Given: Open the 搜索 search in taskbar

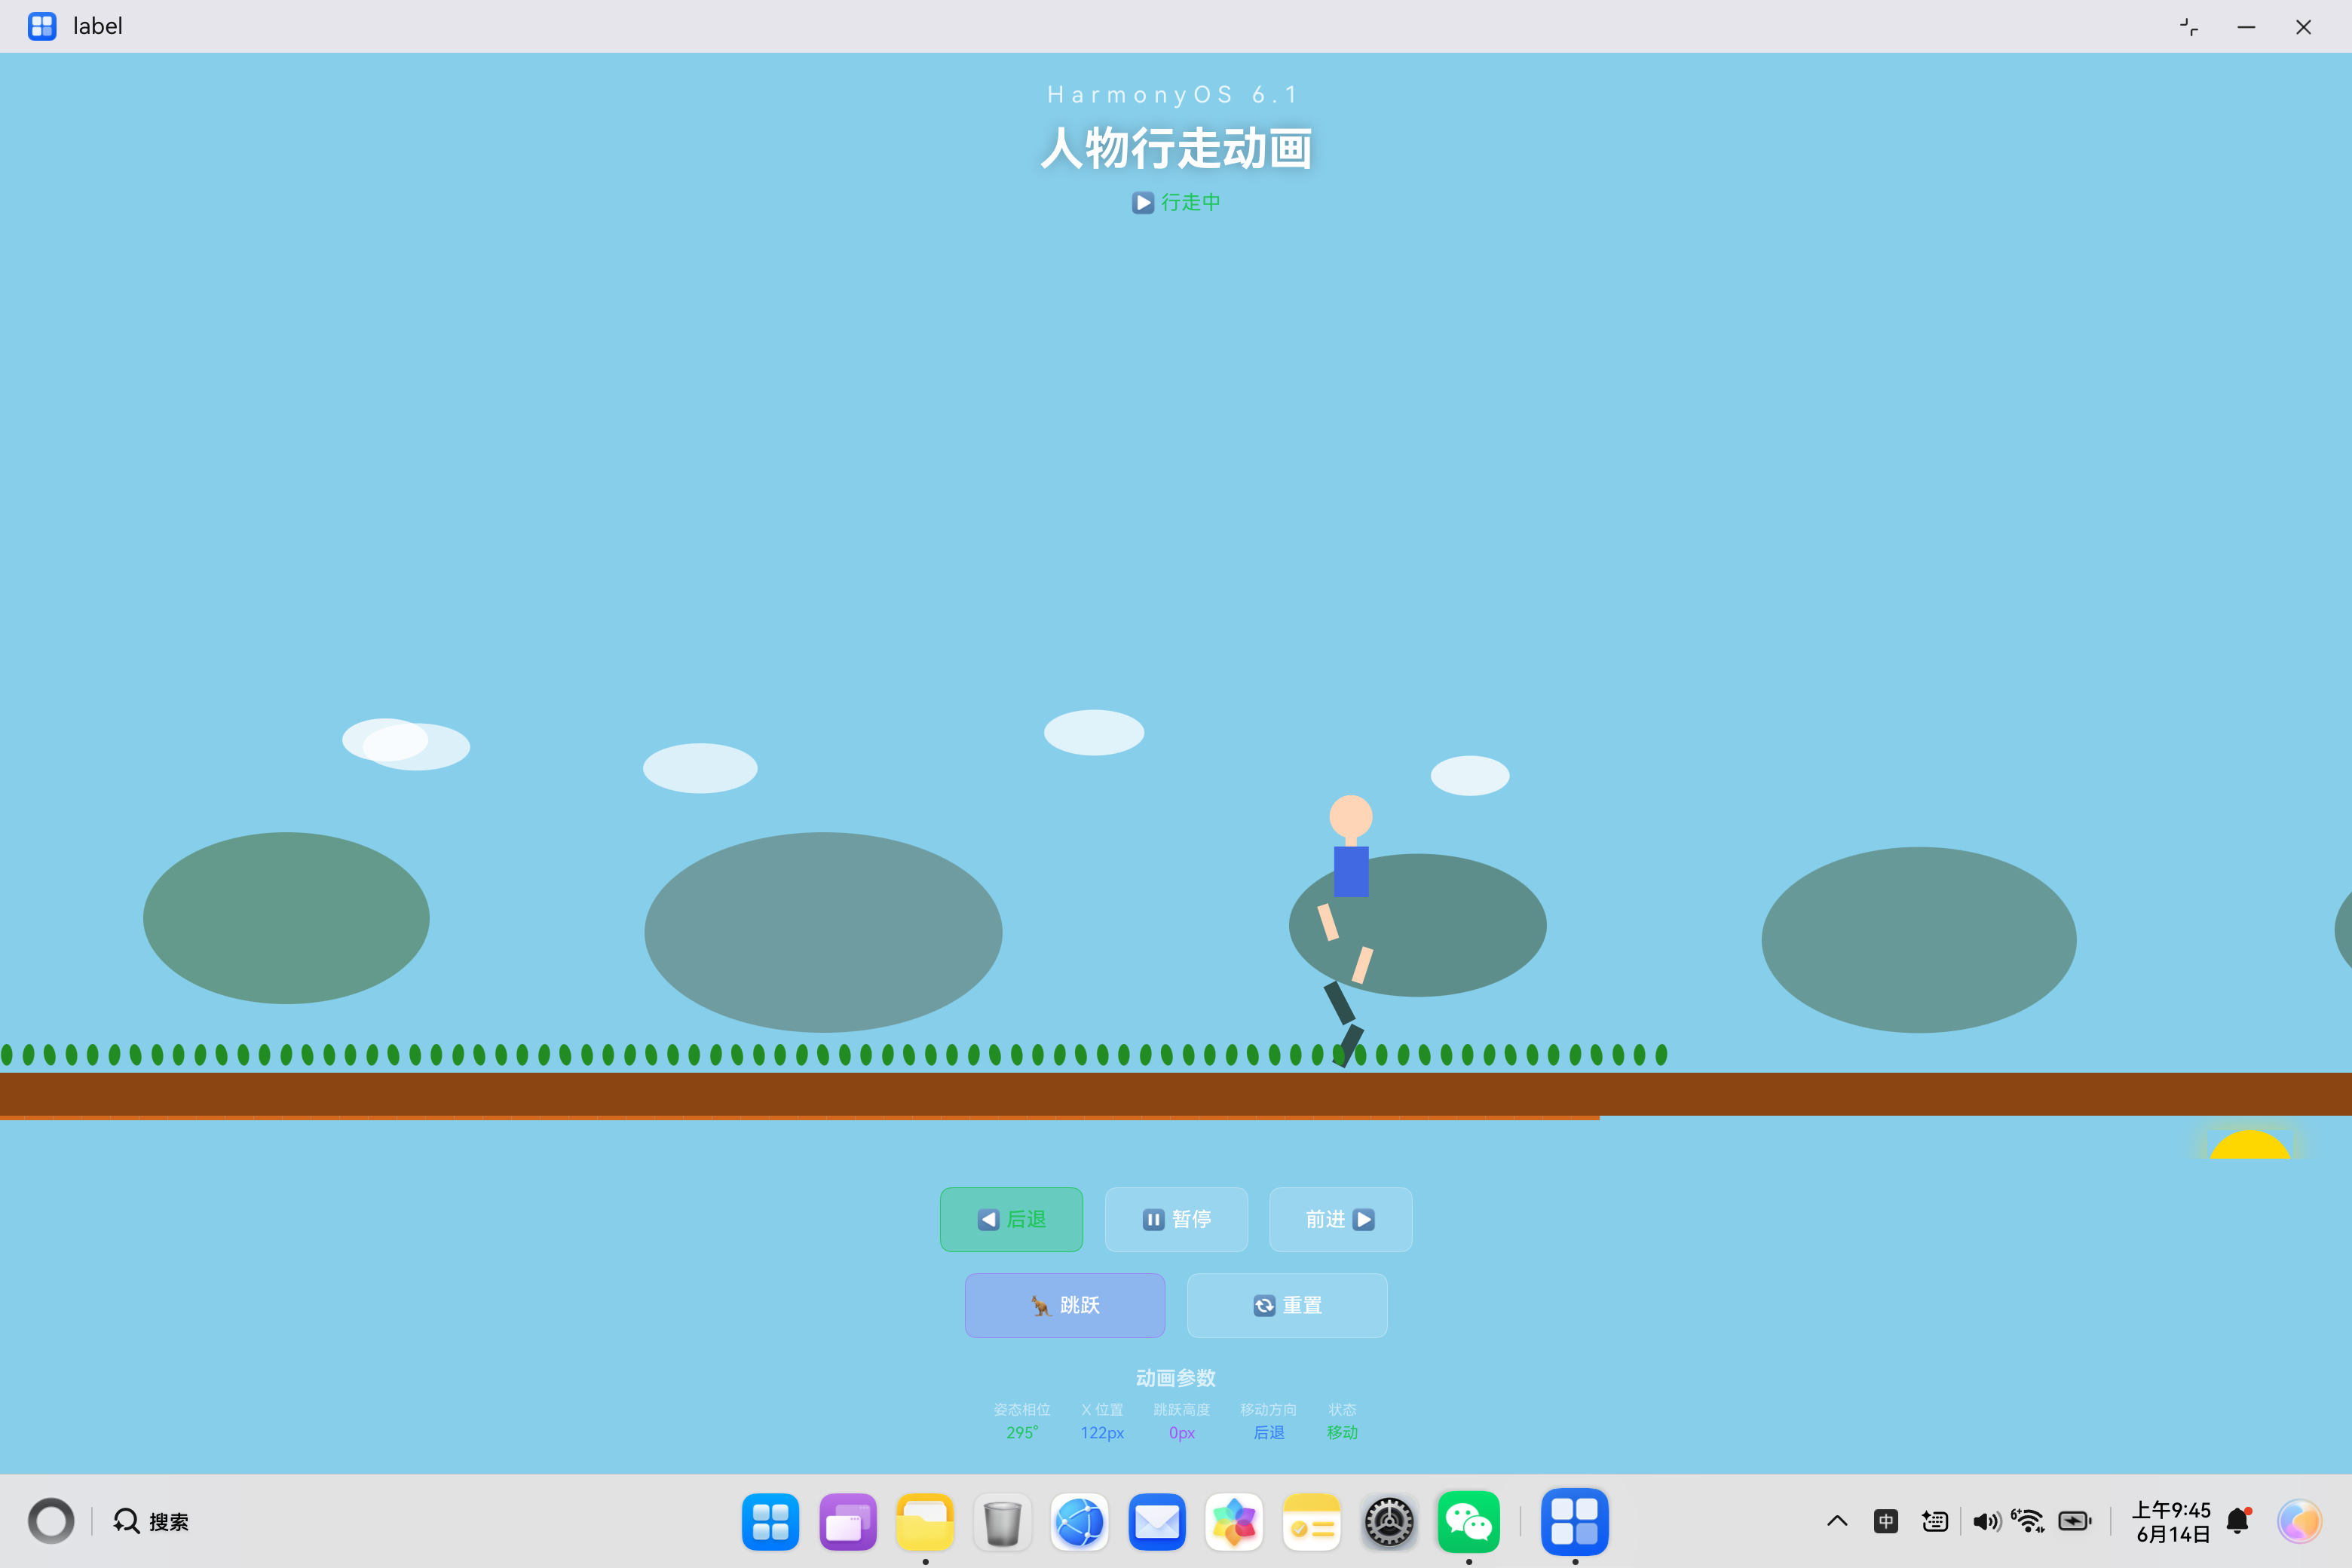Looking at the screenshot, I should click(x=151, y=1521).
